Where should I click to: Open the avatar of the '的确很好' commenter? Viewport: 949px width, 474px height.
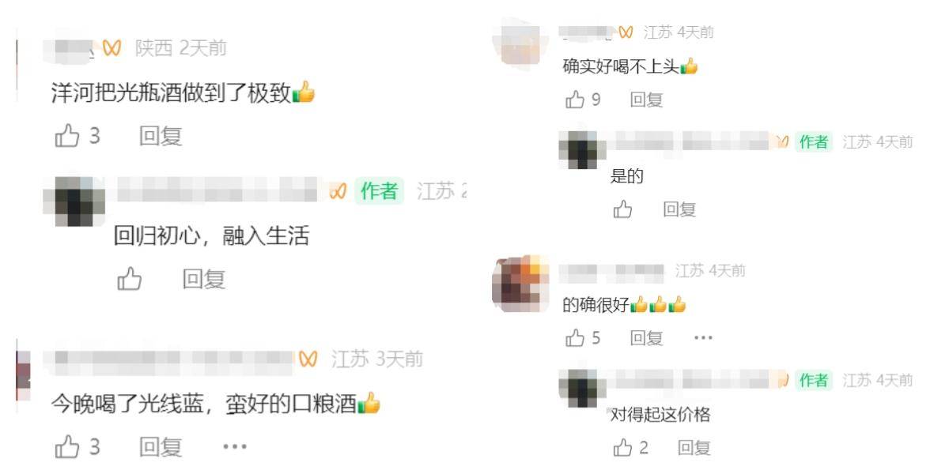(520, 284)
